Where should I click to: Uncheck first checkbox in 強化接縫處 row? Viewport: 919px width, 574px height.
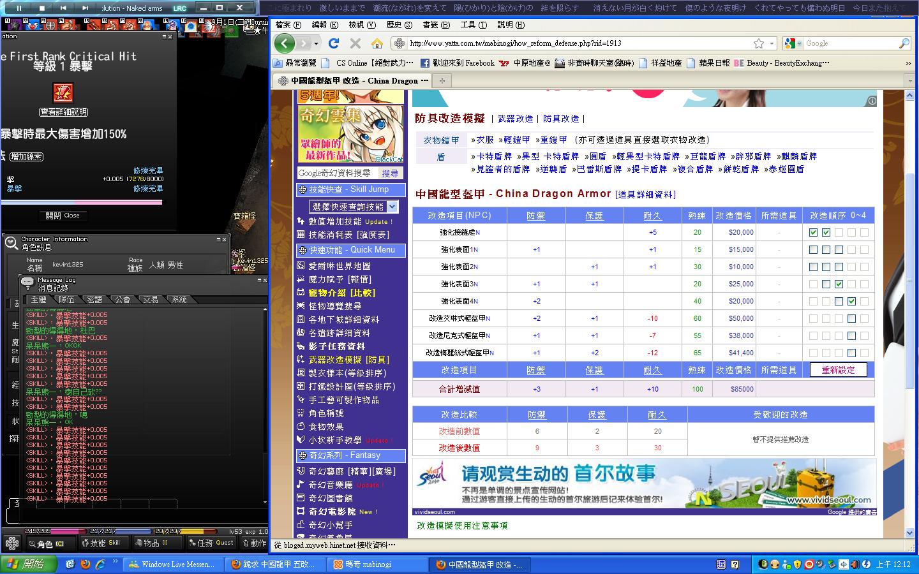point(813,232)
